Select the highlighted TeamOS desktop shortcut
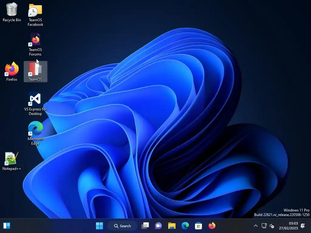The height and width of the screenshot is (233, 311). coord(36,72)
